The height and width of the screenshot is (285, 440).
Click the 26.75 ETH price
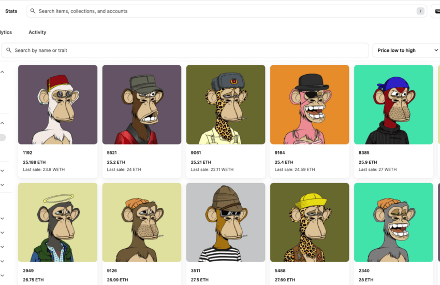pyautogui.click(x=33, y=280)
